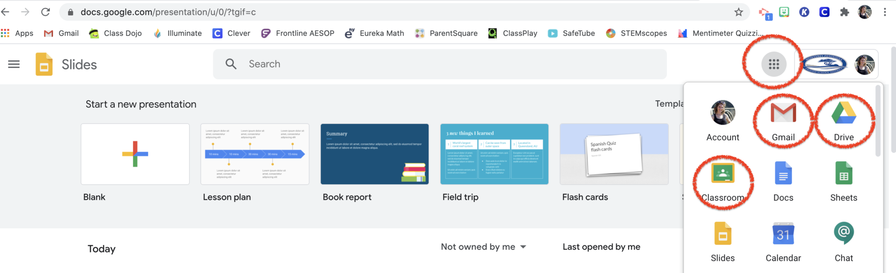Image resolution: width=896 pixels, height=273 pixels.
Task: Expand the Not owned by me filter
Action: tap(483, 247)
